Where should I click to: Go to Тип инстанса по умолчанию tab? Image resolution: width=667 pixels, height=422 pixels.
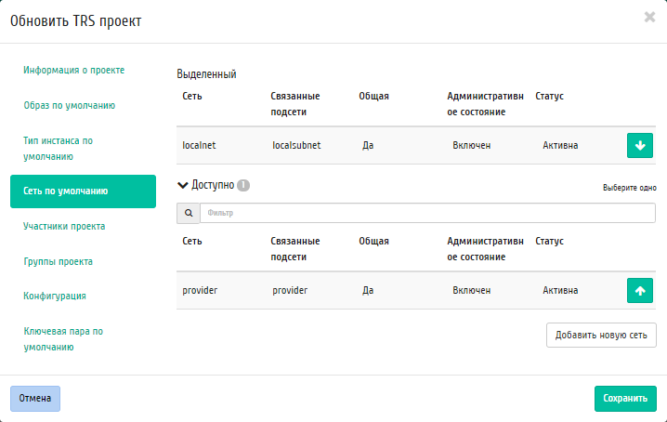[x=59, y=149]
